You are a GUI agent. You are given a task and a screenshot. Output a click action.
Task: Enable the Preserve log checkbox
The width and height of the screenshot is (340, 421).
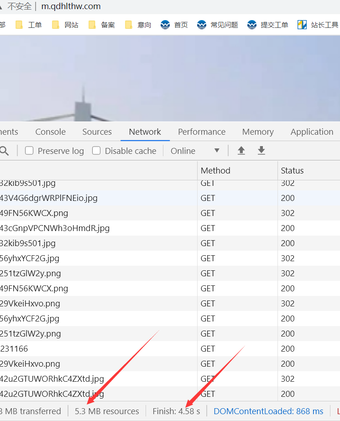(x=29, y=151)
